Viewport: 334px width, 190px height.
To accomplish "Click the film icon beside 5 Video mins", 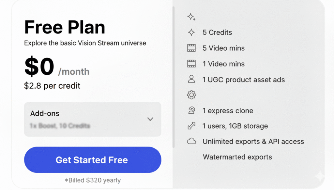I will (191, 48).
